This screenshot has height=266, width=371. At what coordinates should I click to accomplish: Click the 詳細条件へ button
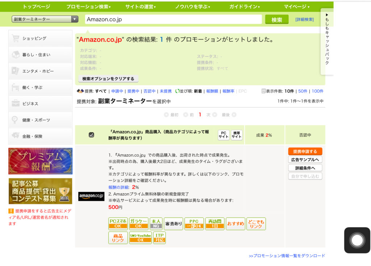pos(305,168)
